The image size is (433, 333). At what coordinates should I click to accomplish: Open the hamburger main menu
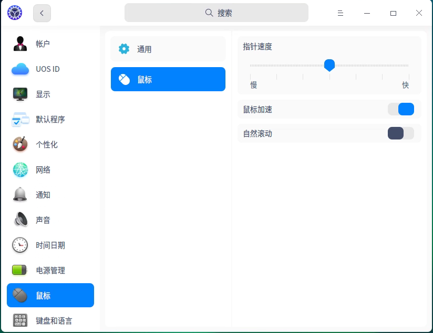[340, 13]
